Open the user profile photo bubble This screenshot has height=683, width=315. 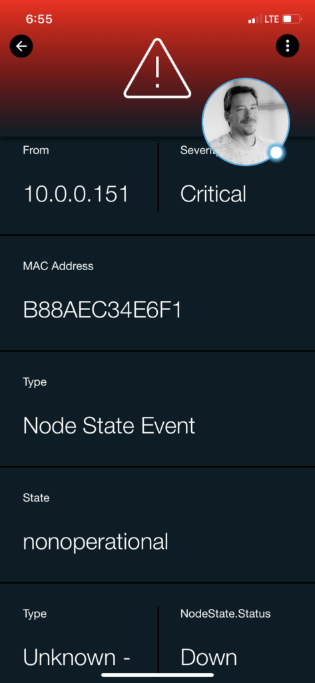(246, 122)
